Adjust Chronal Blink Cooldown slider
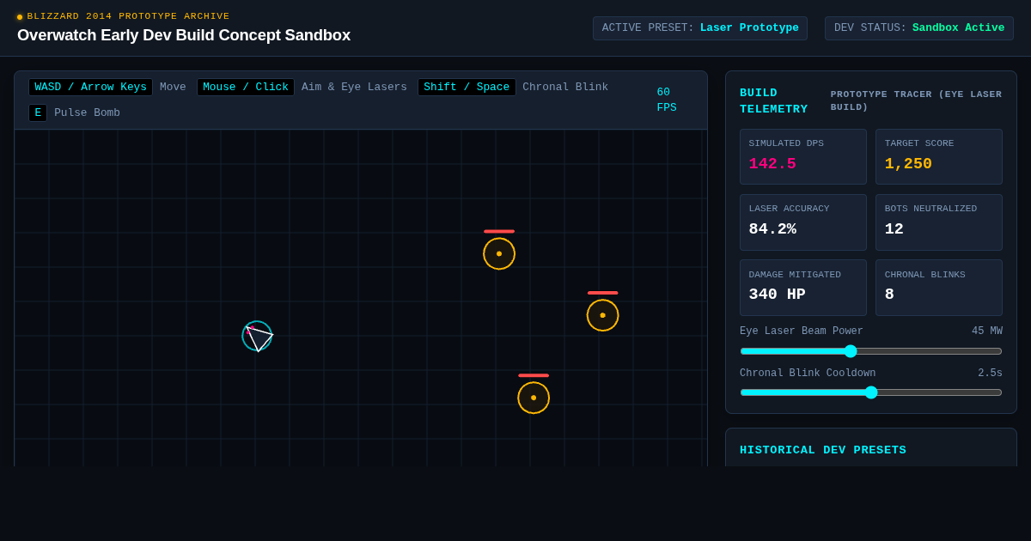This screenshot has height=541, width=1031. (x=871, y=392)
